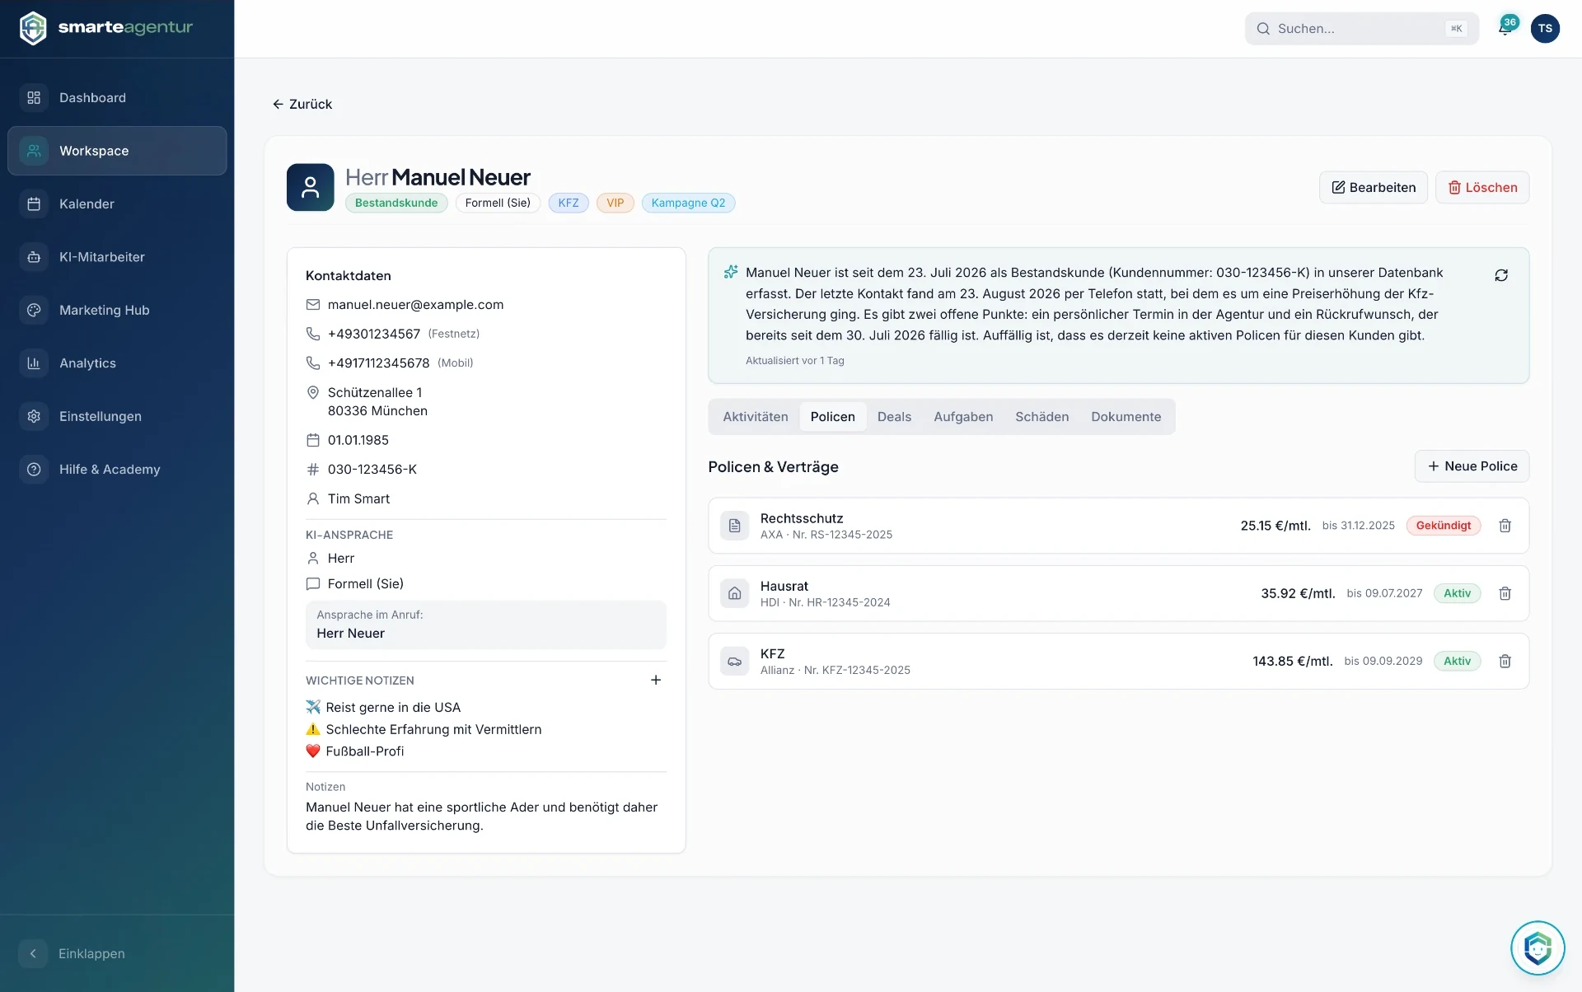
Task: Open the TS user avatar
Action: (x=1545, y=28)
